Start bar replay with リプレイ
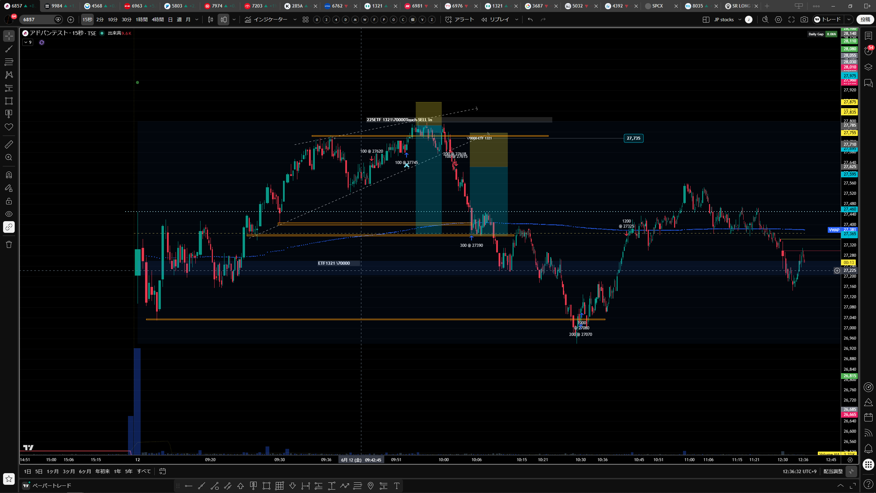Image resolution: width=876 pixels, height=493 pixels. [495, 20]
